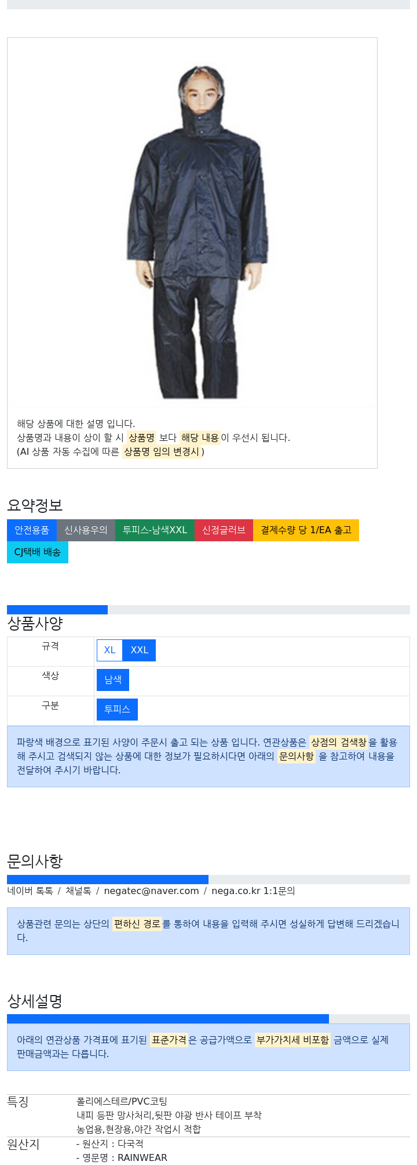Select the 남색 color option
The image size is (417, 1165).
click(113, 680)
